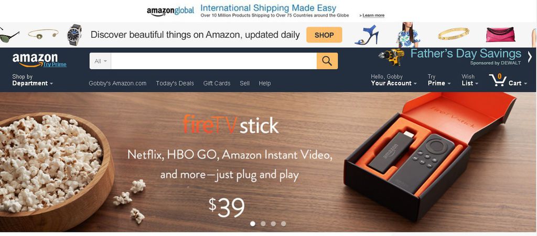The width and height of the screenshot is (537, 236).
Task: Select the blue high-heel shoe image
Action: [x=367, y=35]
